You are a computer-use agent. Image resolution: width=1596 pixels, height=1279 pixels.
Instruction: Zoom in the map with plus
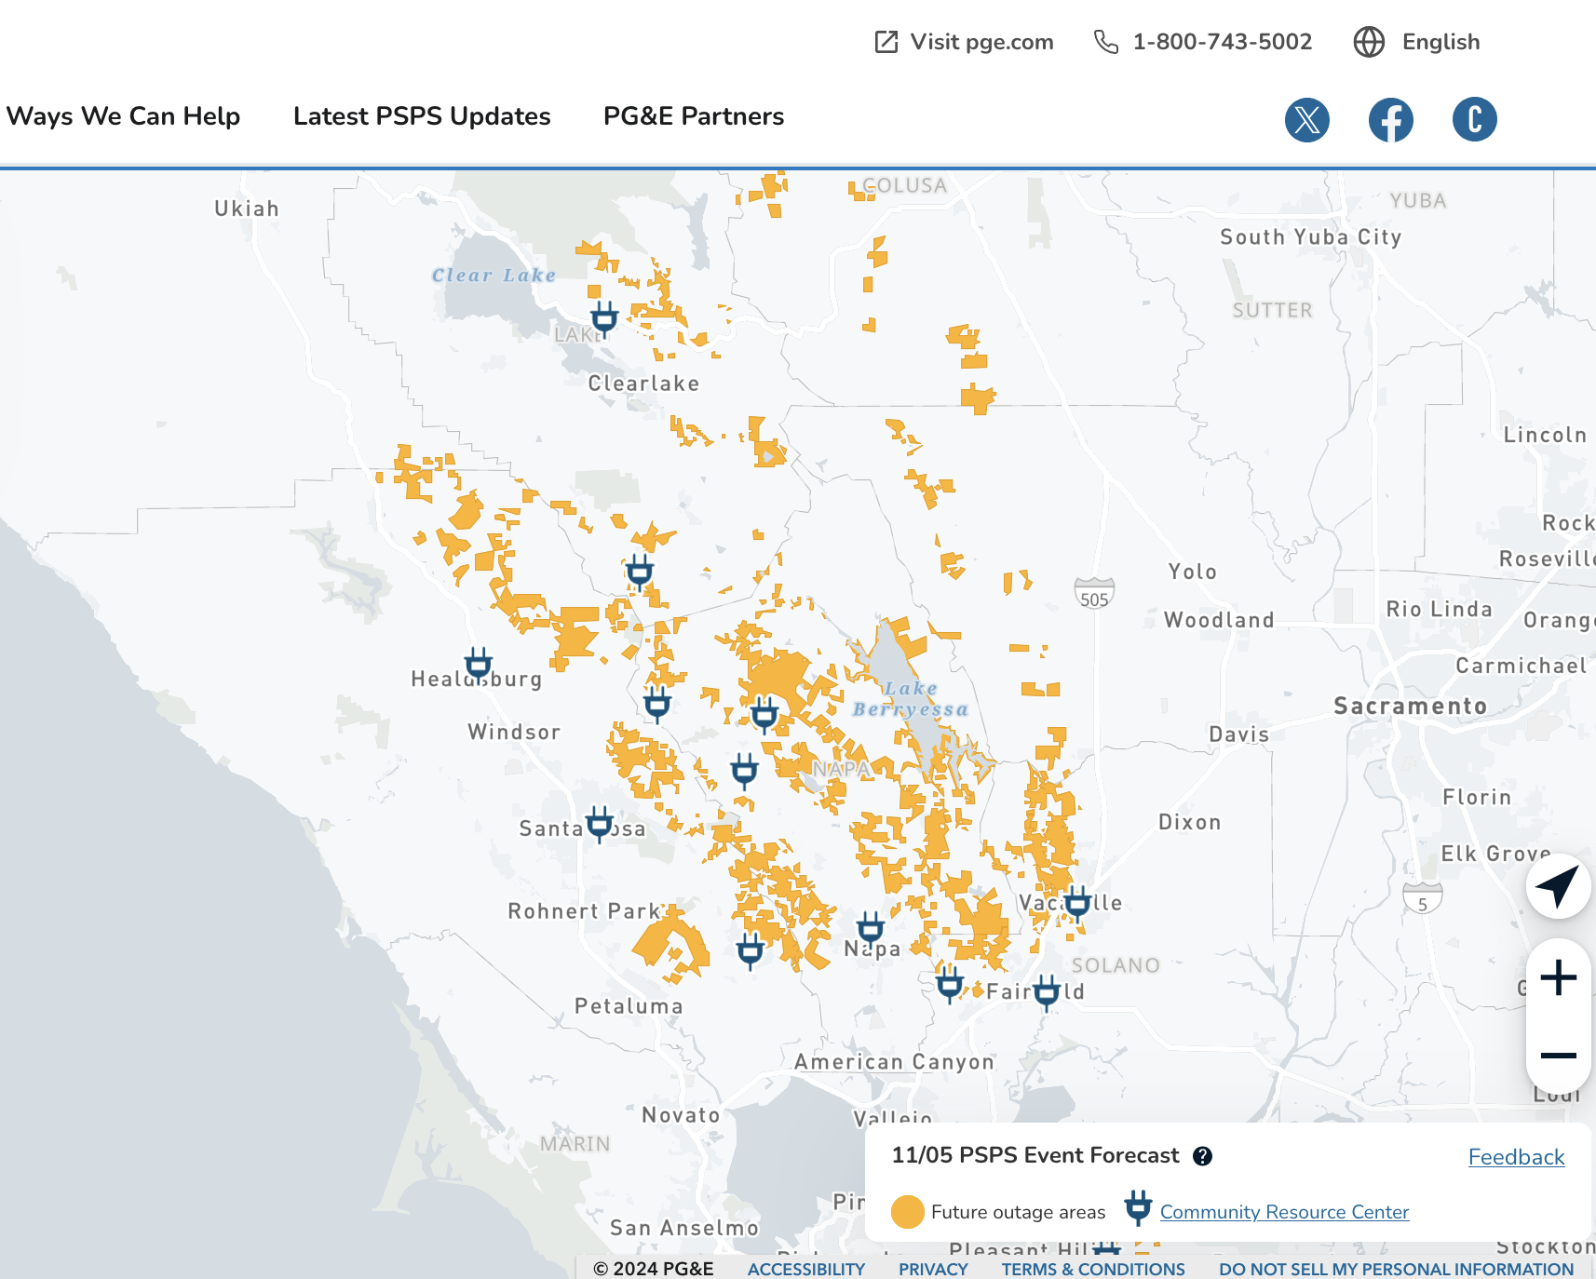[x=1558, y=977]
